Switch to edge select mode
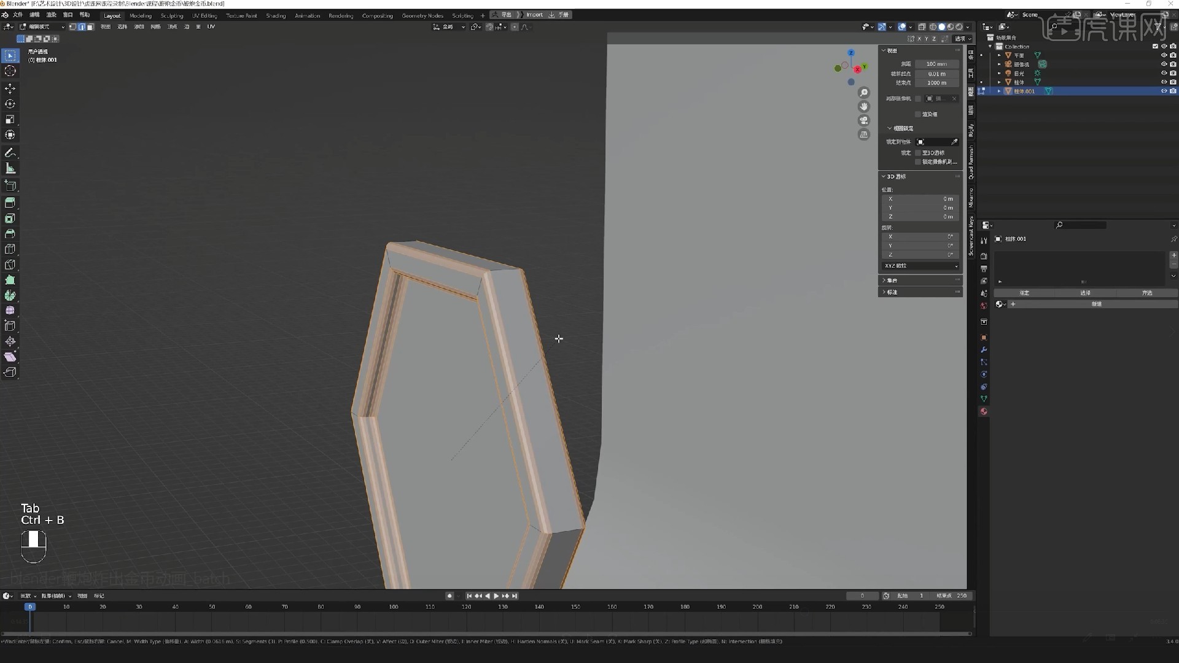The height and width of the screenshot is (663, 1179). [x=81, y=27]
